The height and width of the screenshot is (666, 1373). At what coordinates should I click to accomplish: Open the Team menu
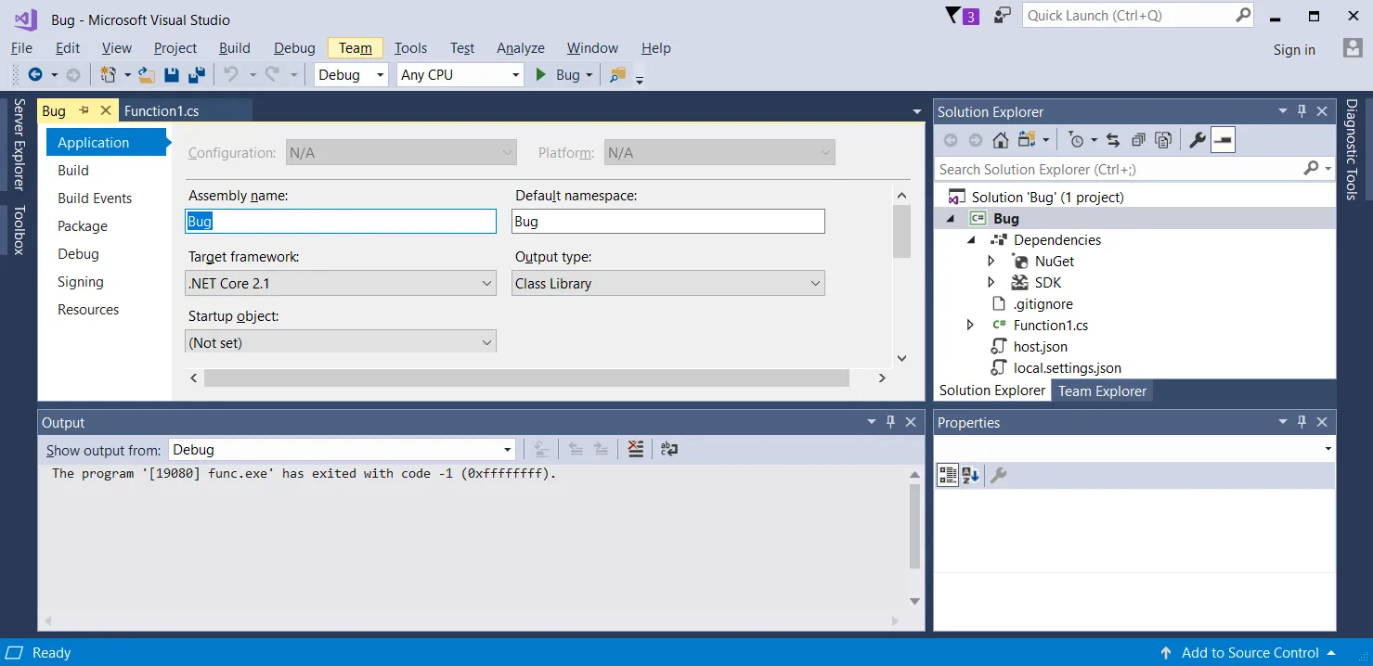click(356, 48)
